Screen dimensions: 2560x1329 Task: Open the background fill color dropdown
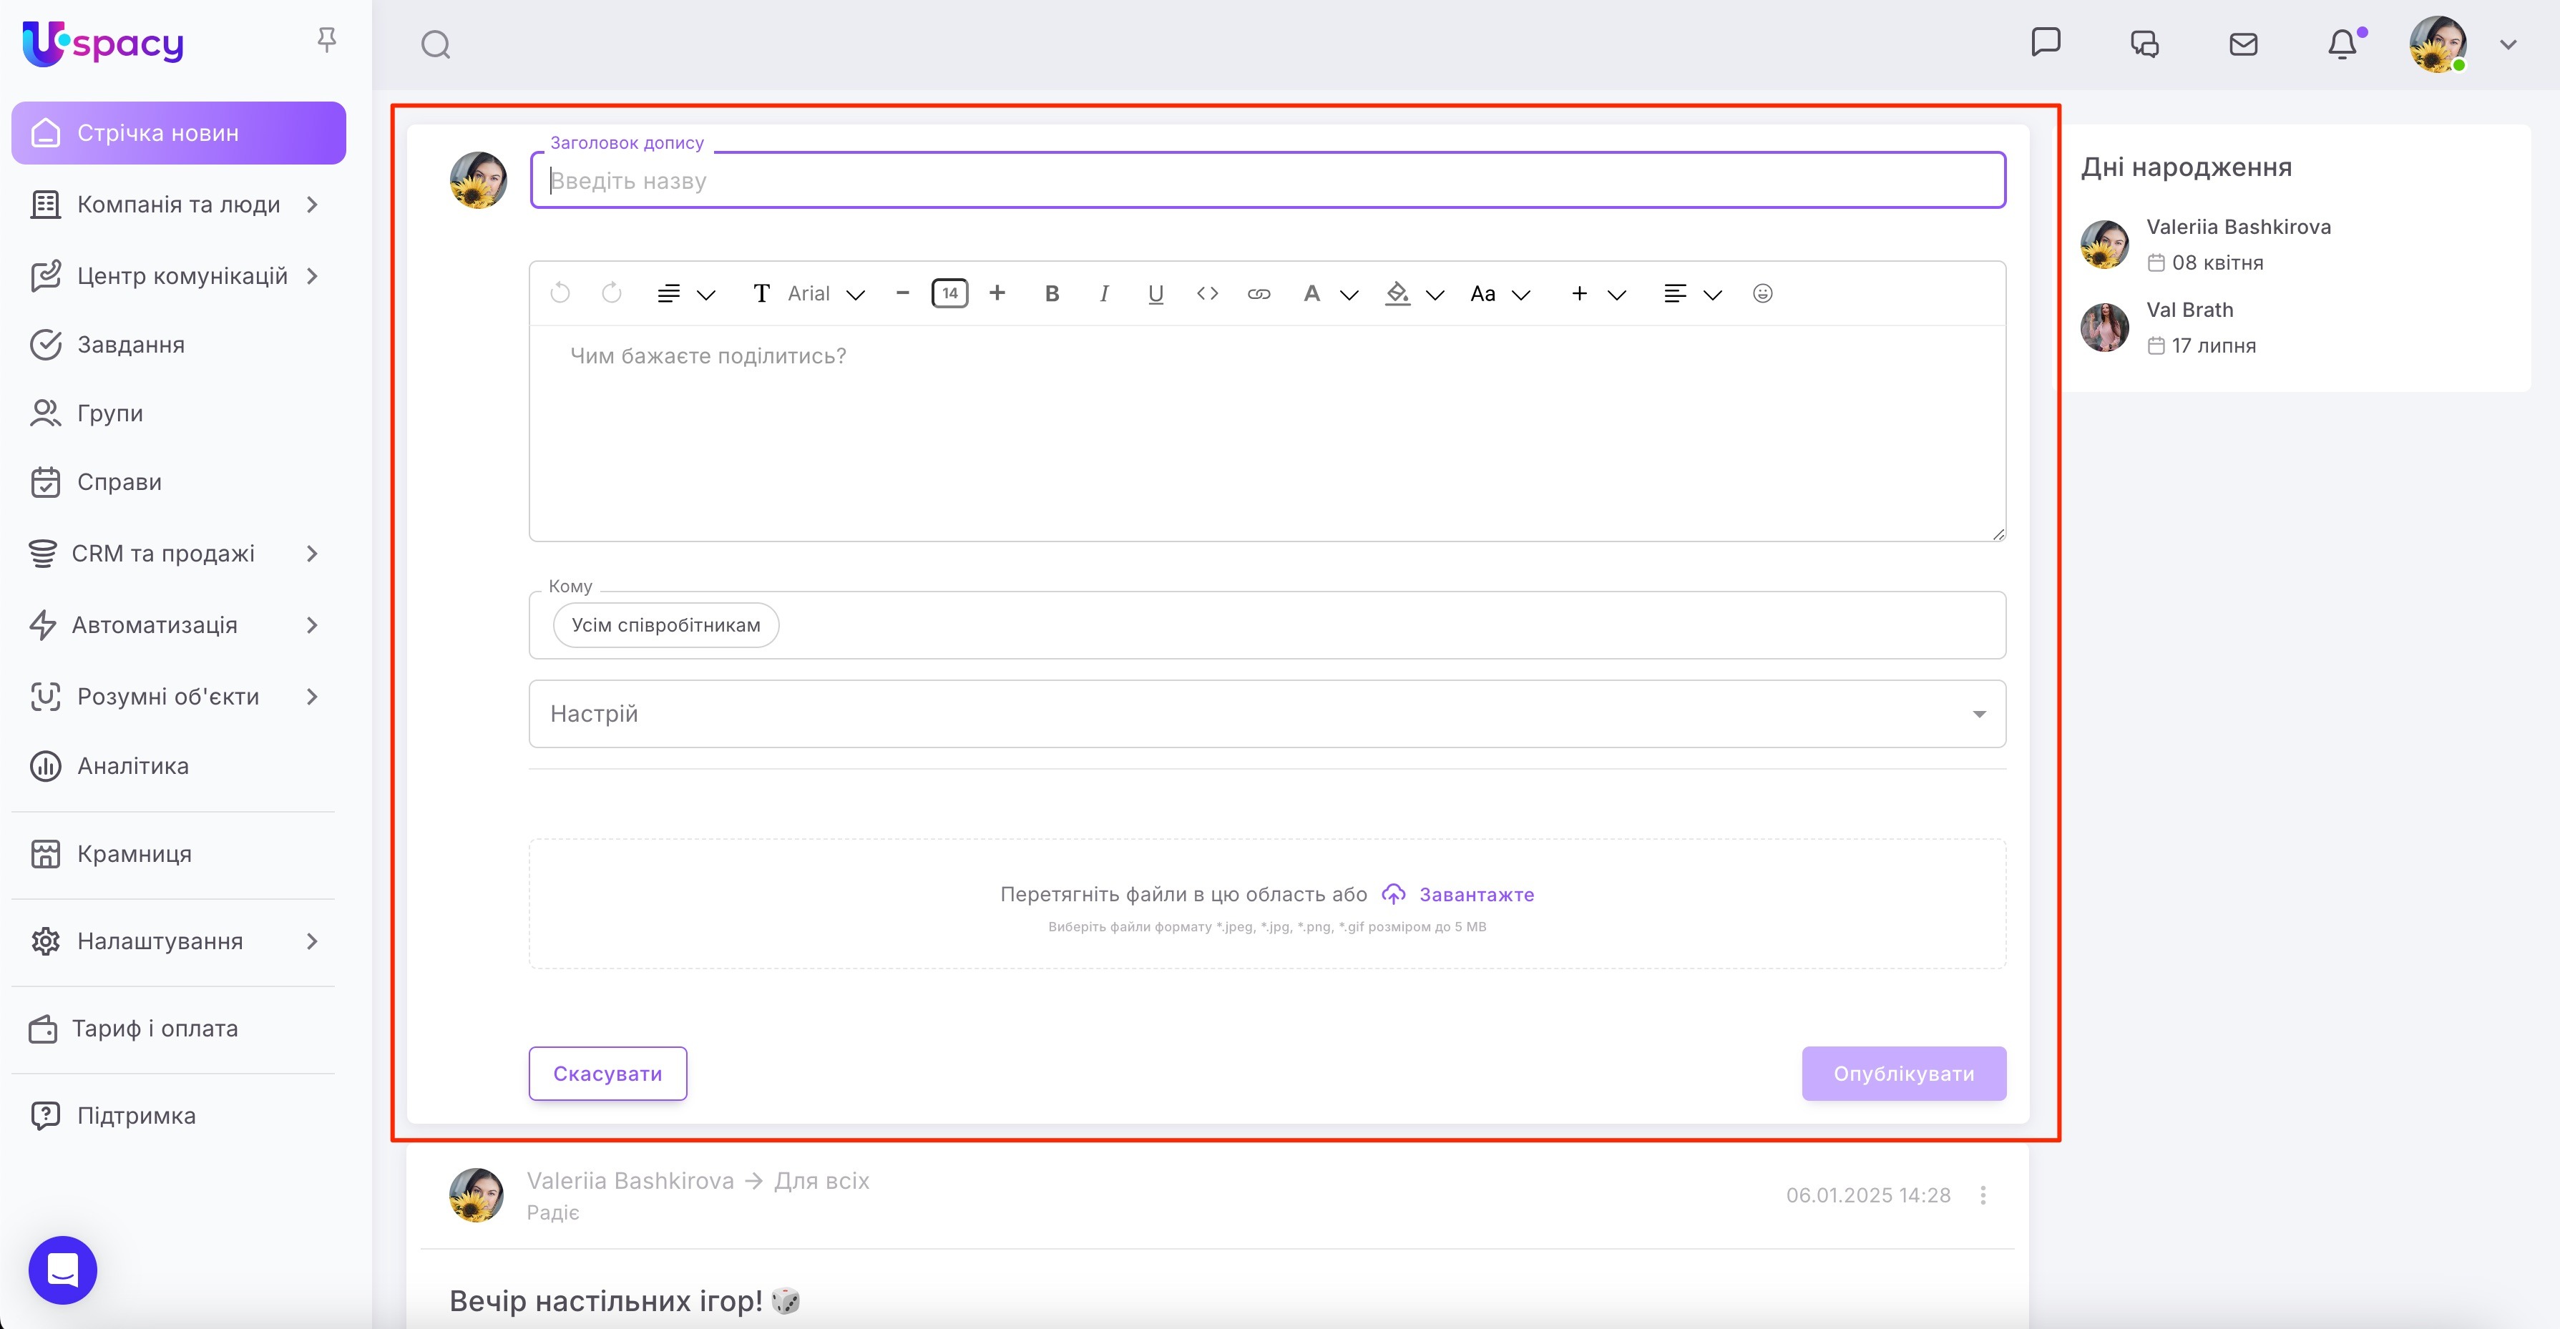tap(1434, 294)
